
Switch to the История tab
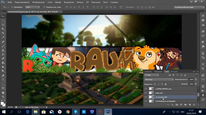click(174, 72)
